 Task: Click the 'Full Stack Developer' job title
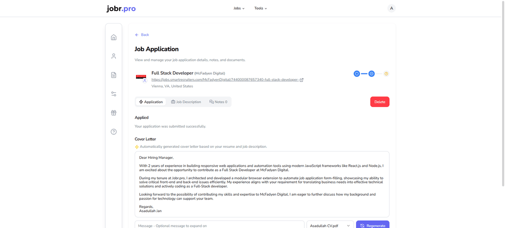[172, 73]
